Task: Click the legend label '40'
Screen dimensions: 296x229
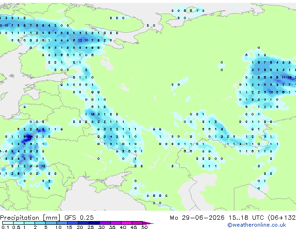Action: 123,227
